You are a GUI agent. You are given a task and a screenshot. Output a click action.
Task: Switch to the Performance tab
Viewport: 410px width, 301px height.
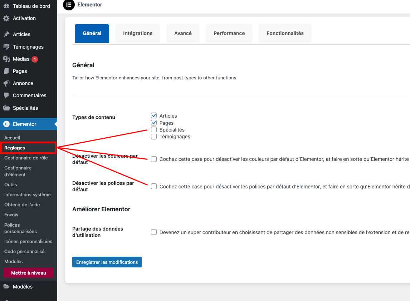pos(229,33)
